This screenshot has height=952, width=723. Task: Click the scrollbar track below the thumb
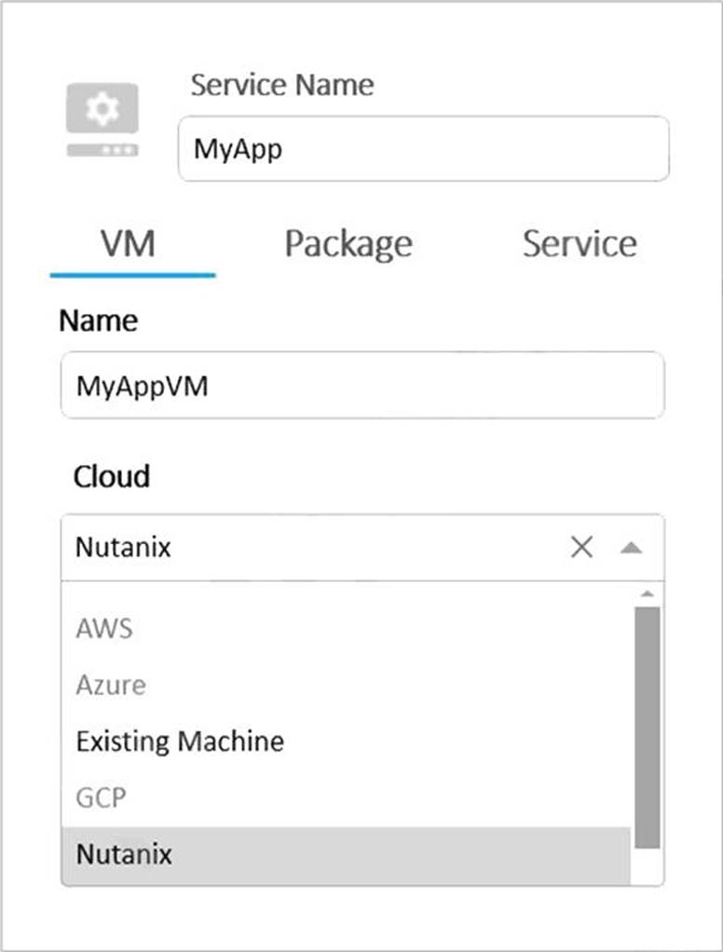tap(647, 866)
